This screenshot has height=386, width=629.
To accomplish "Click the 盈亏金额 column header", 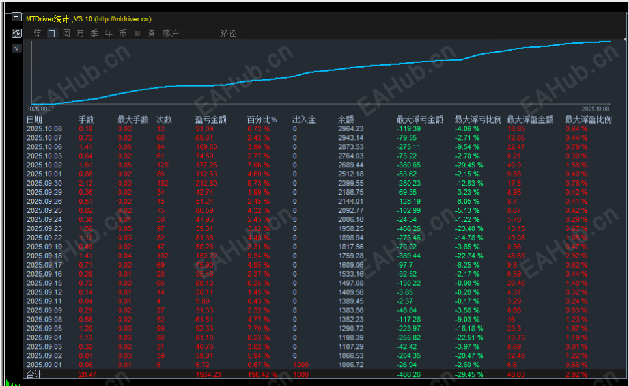I will click(x=210, y=120).
